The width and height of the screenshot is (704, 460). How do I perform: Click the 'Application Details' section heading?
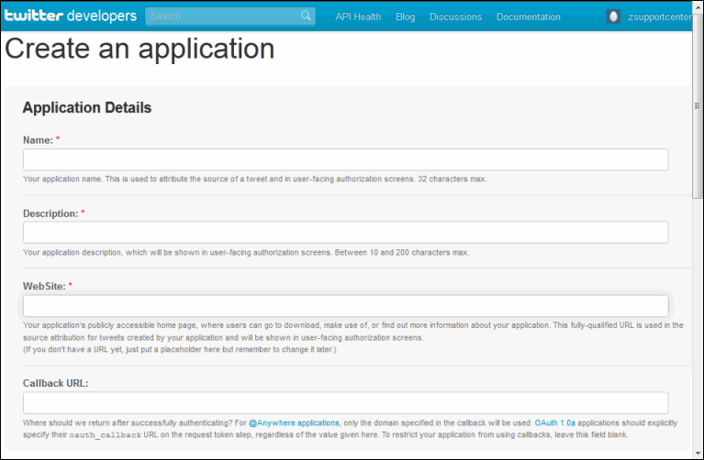tap(87, 107)
